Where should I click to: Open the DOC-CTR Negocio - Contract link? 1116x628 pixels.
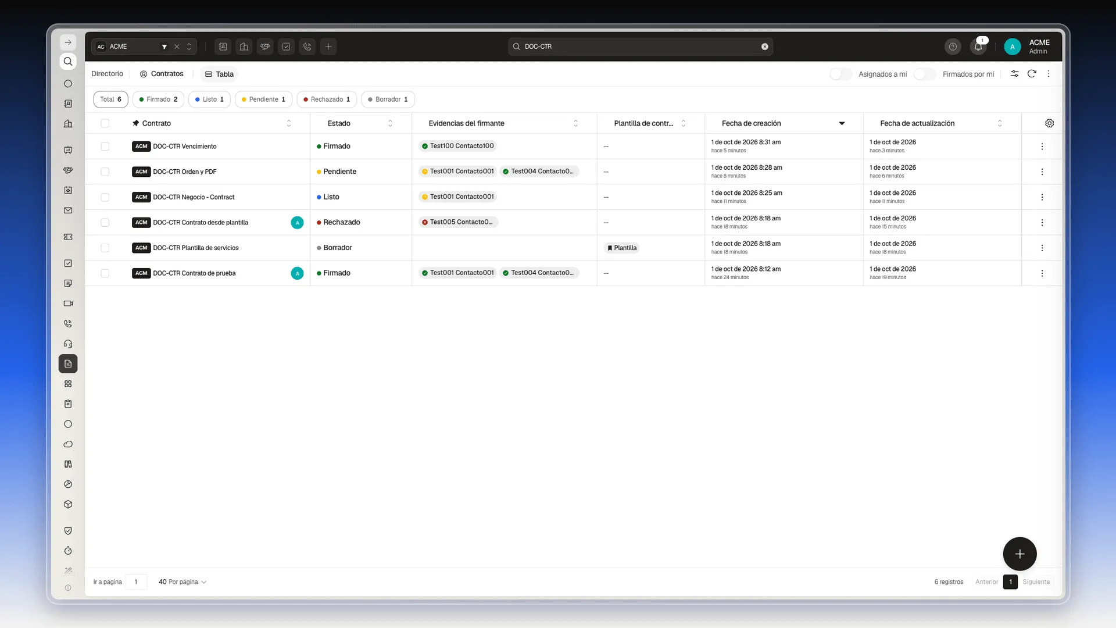pyautogui.click(x=194, y=197)
